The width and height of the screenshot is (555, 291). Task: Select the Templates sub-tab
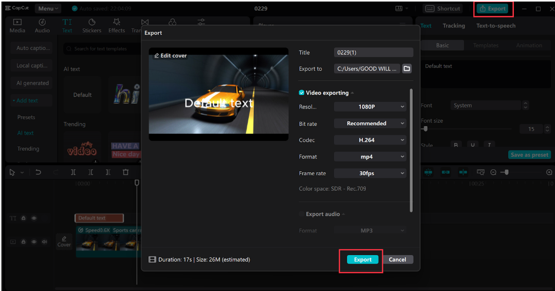pos(486,45)
